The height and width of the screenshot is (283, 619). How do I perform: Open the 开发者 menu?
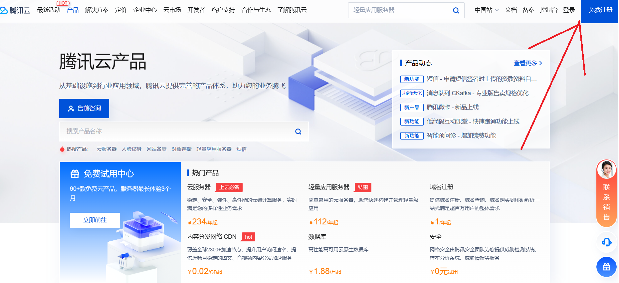pyautogui.click(x=196, y=10)
